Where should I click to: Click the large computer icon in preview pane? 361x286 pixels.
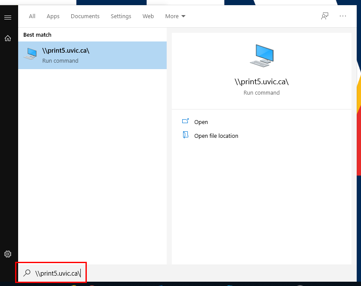coord(262,56)
